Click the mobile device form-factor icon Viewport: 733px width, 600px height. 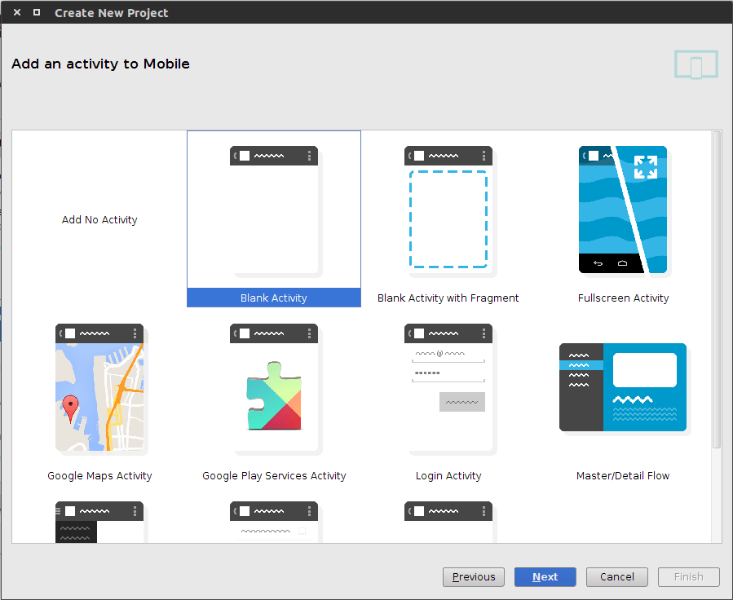point(696,64)
